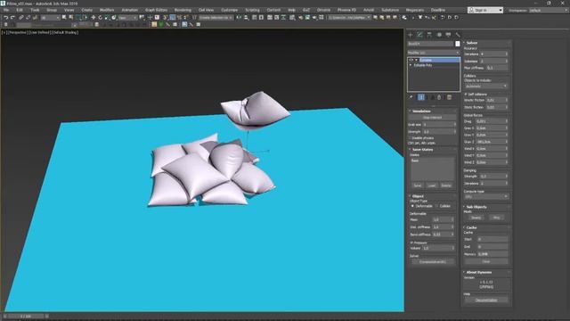Switch to the Hierarchy command panel
This screenshot has width=570, height=321.
coord(429,35)
